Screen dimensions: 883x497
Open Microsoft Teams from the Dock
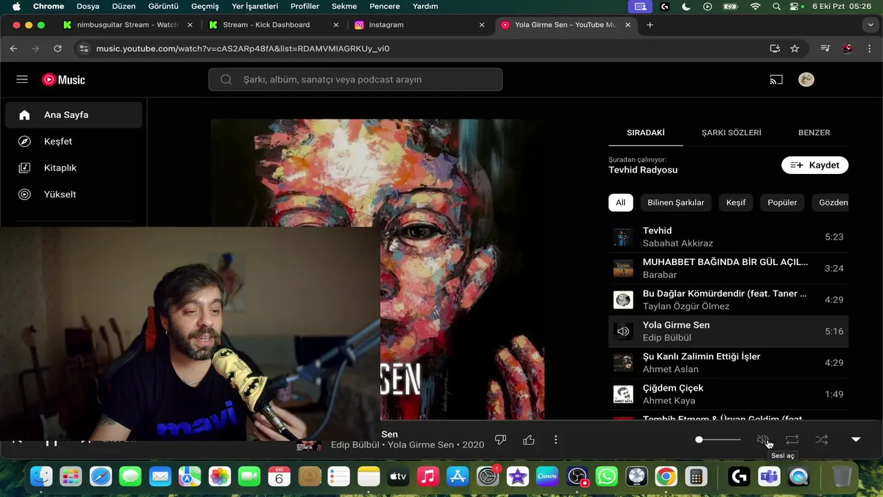pyautogui.click(x=769, y=476)
